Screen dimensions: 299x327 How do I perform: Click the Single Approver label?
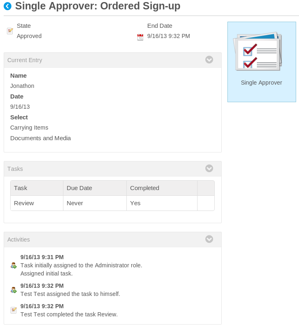coord(261,83)
